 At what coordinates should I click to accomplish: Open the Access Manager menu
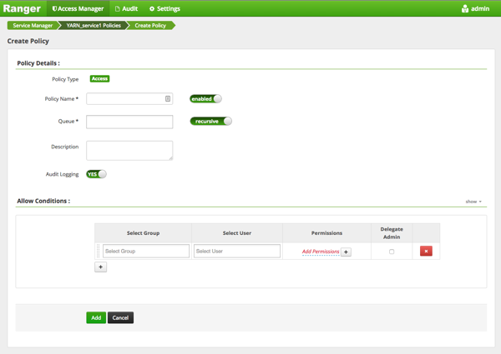pos(78,8)
